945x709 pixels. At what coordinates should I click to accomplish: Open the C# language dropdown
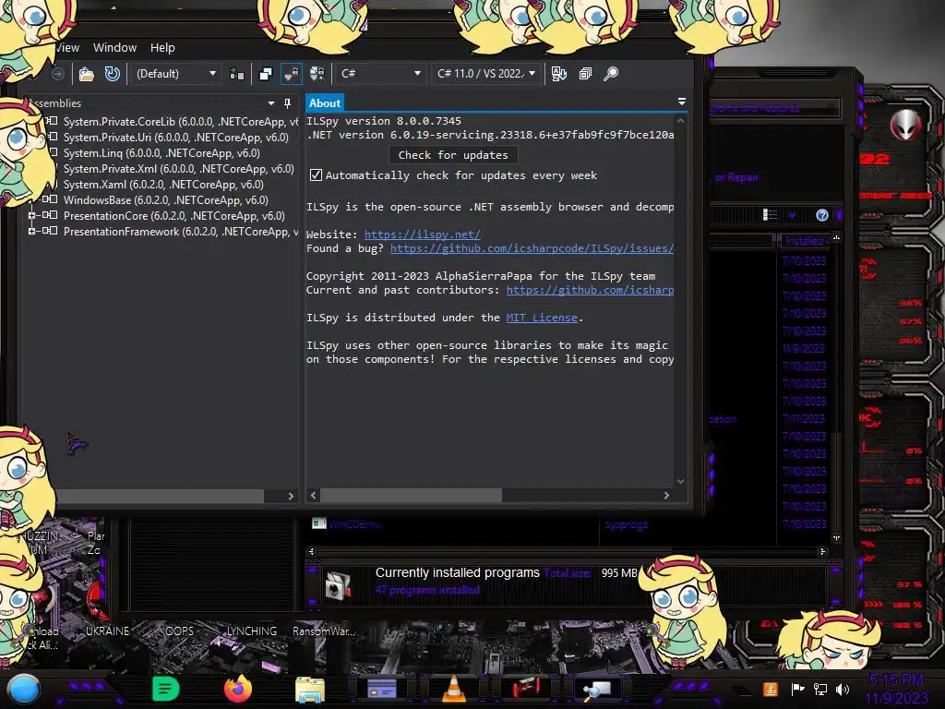[x=381, y=74]
